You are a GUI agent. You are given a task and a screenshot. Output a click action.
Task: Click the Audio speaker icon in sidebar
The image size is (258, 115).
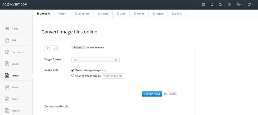pos(7,99)
